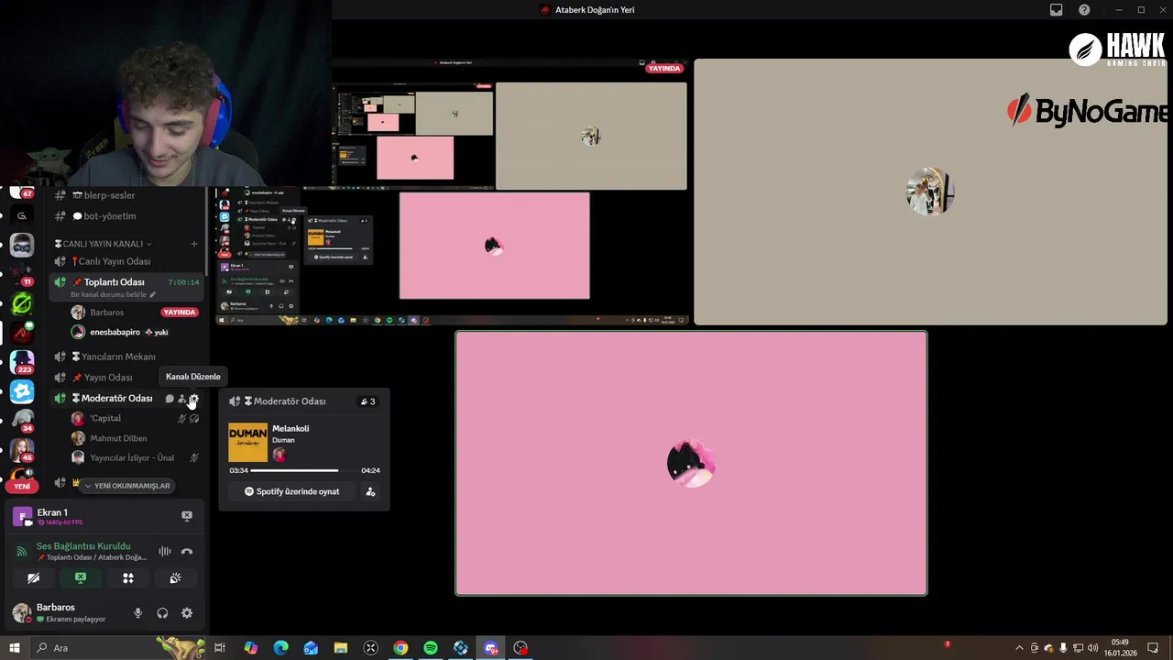
Task: Open the Moderatör Odası channel settings gear
Action: pyautogui.click(x=193, y=399)
